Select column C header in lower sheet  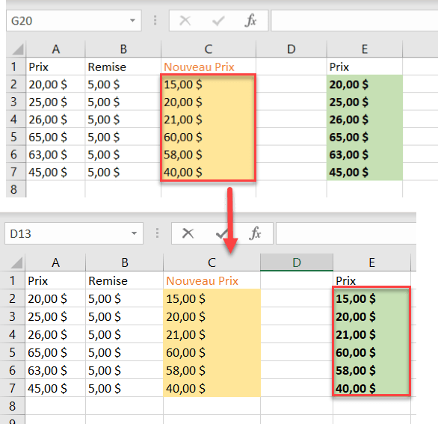point(212,262)
